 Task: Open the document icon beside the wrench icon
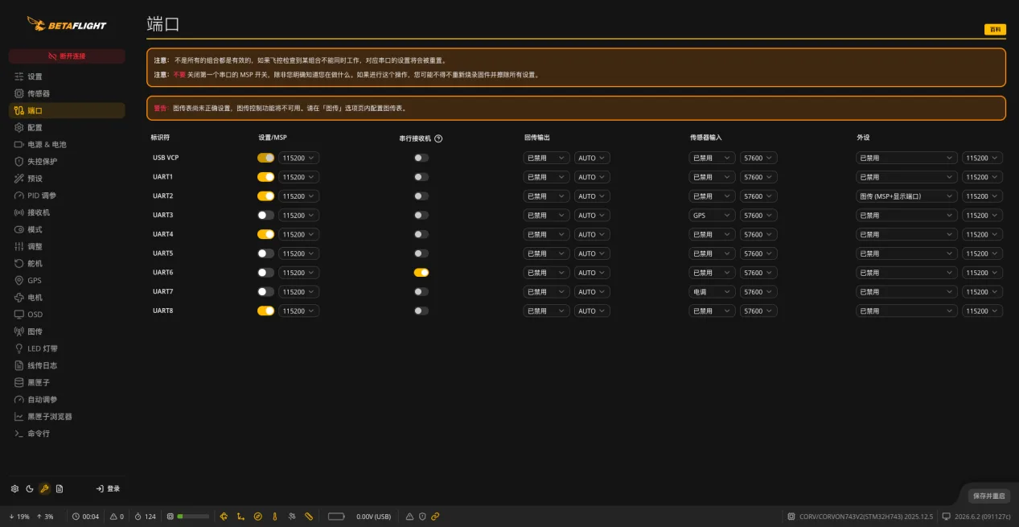(x=60, y=488)
